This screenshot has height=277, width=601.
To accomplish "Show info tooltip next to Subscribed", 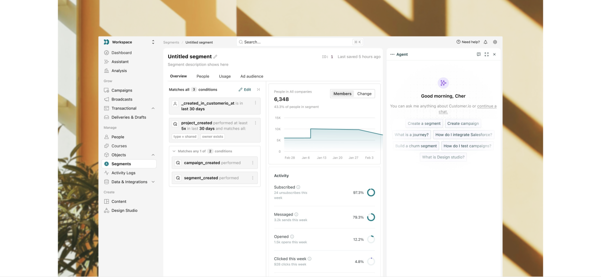I will (299, 187).
